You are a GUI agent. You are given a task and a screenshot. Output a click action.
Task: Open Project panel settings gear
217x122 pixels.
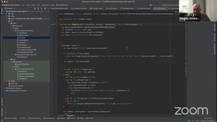tap(45, 8)
